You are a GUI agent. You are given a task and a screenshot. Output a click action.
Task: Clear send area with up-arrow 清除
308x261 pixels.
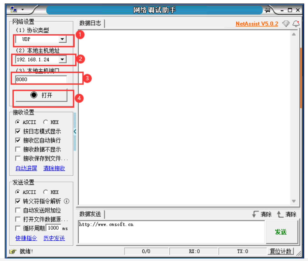pos(286,214)
